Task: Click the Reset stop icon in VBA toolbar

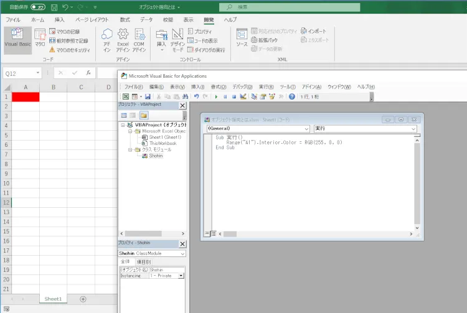Action: tap(234, 96)
